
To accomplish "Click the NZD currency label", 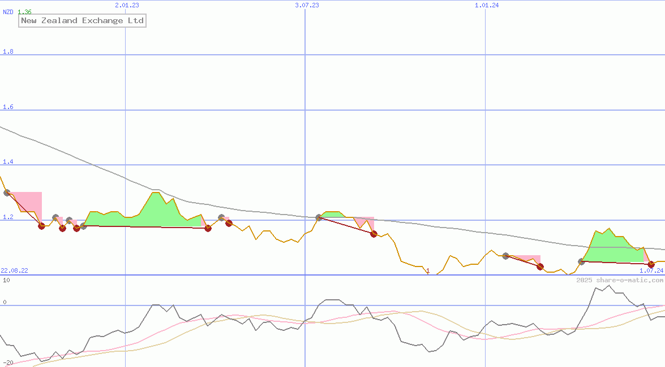I will point(8,12).
